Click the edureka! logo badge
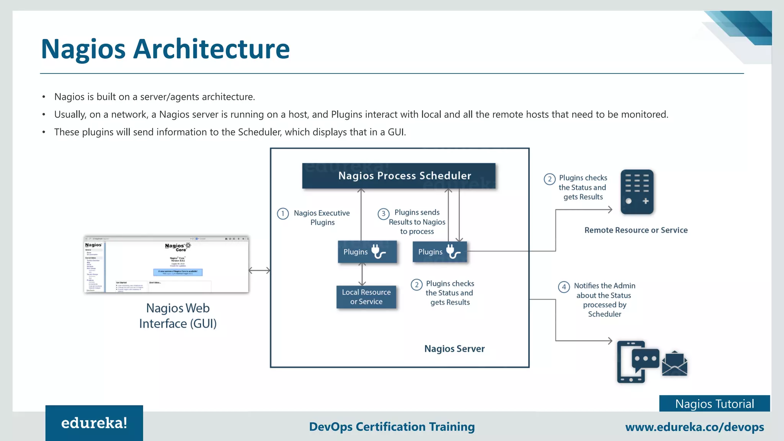This screenshot has height=441, width=784. tap(94, 423)
